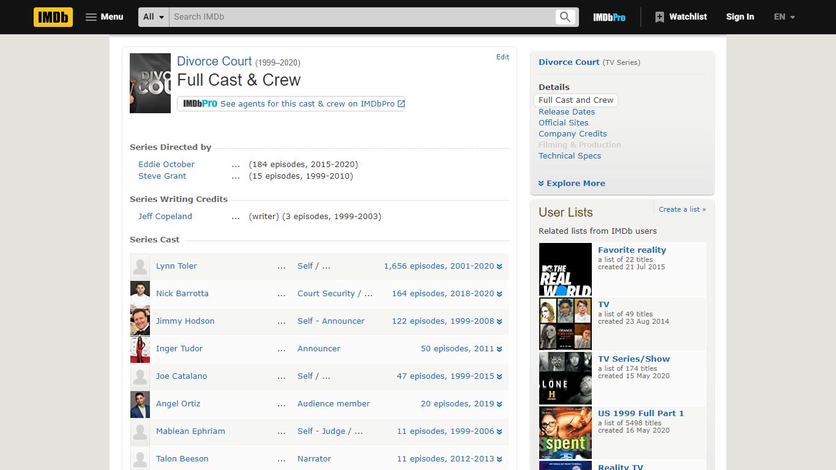Click Mablean Ephriam's placeholder photo
Image resolution: width=836 pixels, height=470 pixels.
coord(140,431)
